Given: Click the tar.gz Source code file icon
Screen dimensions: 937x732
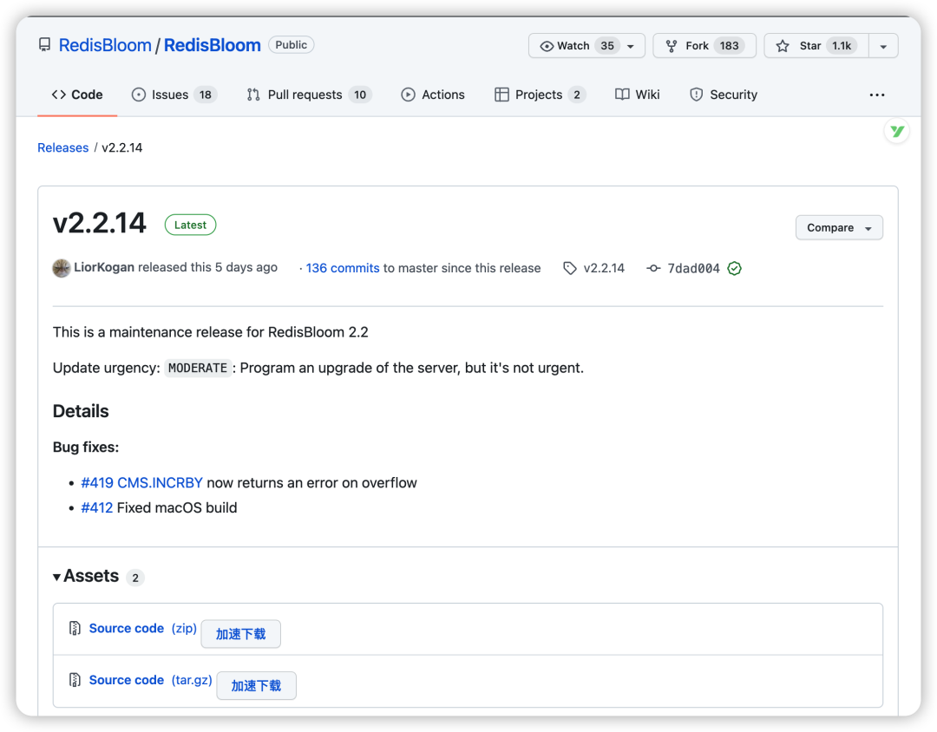Looking at the screenshot, I should (75, 680).
